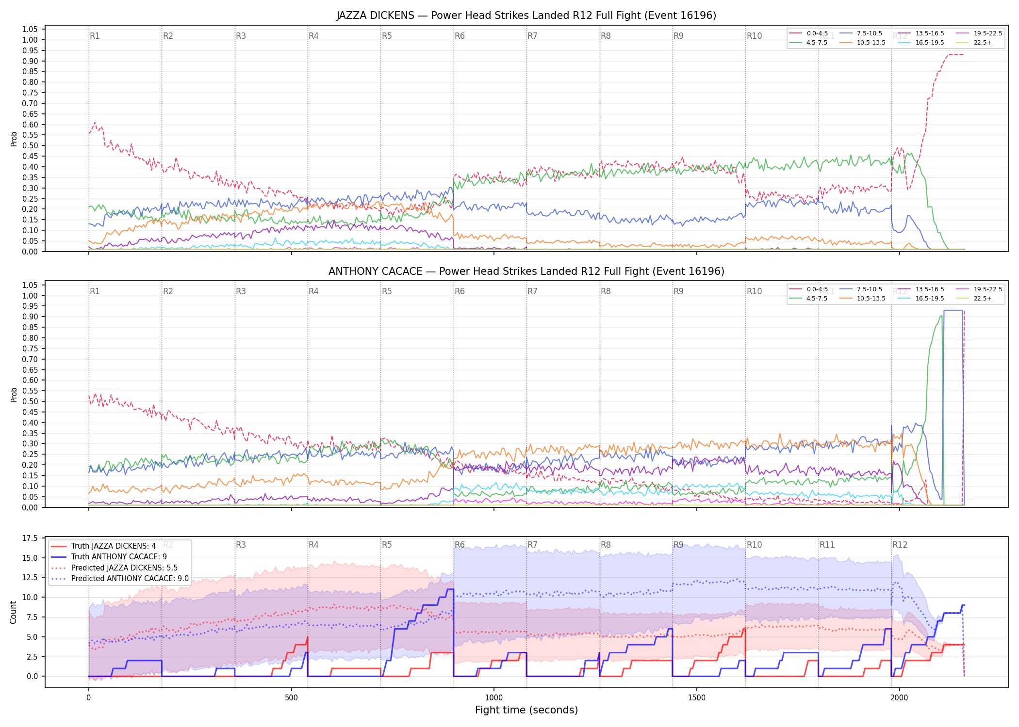Click the R8 round marker in top chart

(606, 36)
